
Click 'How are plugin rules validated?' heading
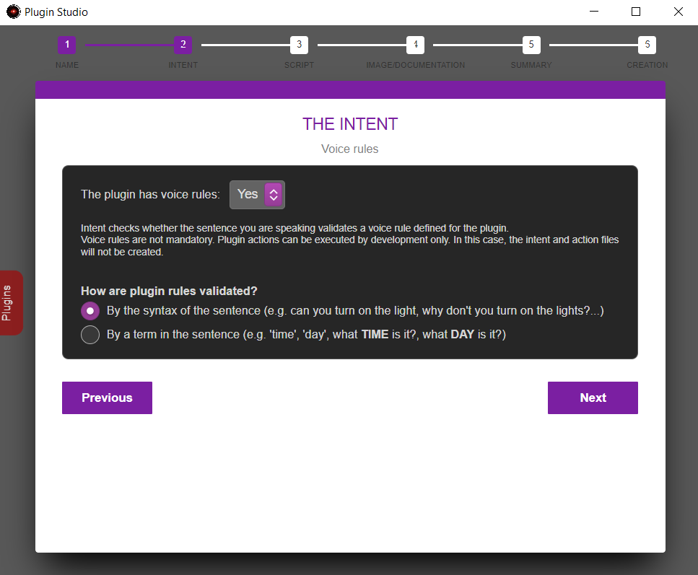[169, 291]
